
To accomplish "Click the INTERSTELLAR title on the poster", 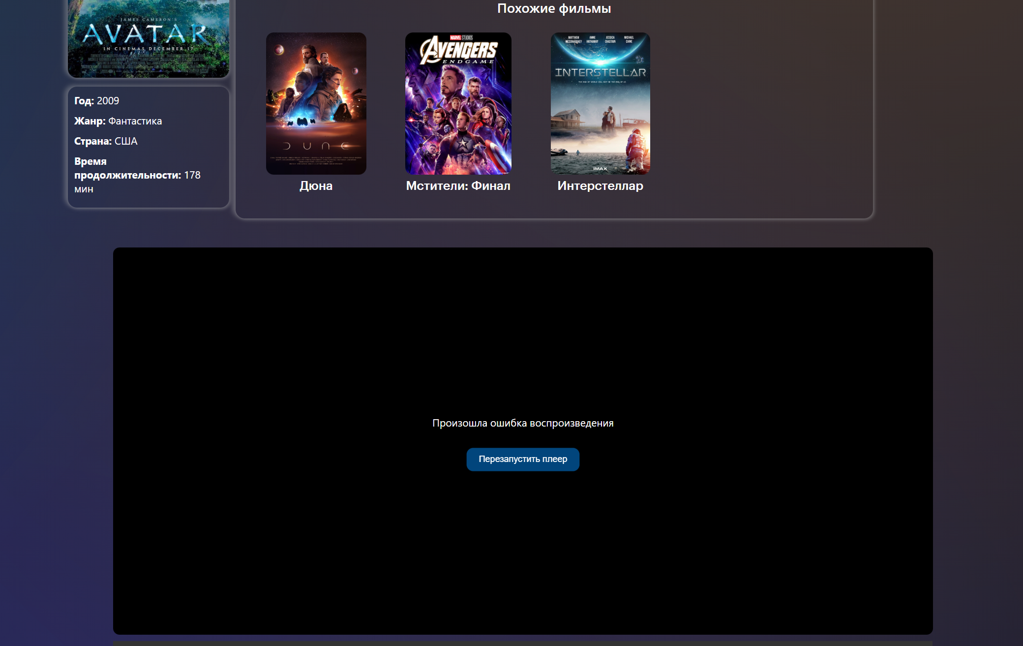I will pos(600,73).
